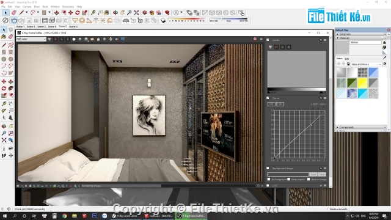Enable the Keep aspect checkbox

pyautogui.click(x=288, y=179)
